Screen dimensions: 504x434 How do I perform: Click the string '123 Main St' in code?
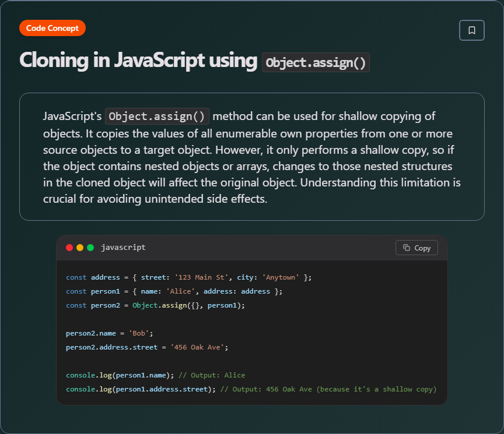[201, 277]
